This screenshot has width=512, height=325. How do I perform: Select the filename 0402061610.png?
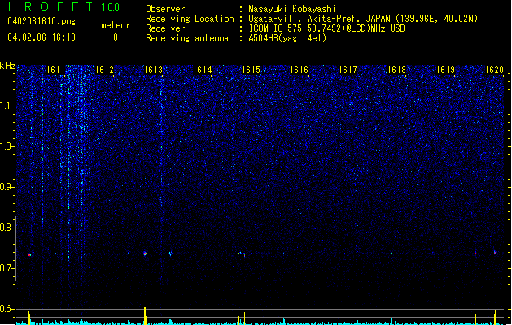(x=42, y=22)
